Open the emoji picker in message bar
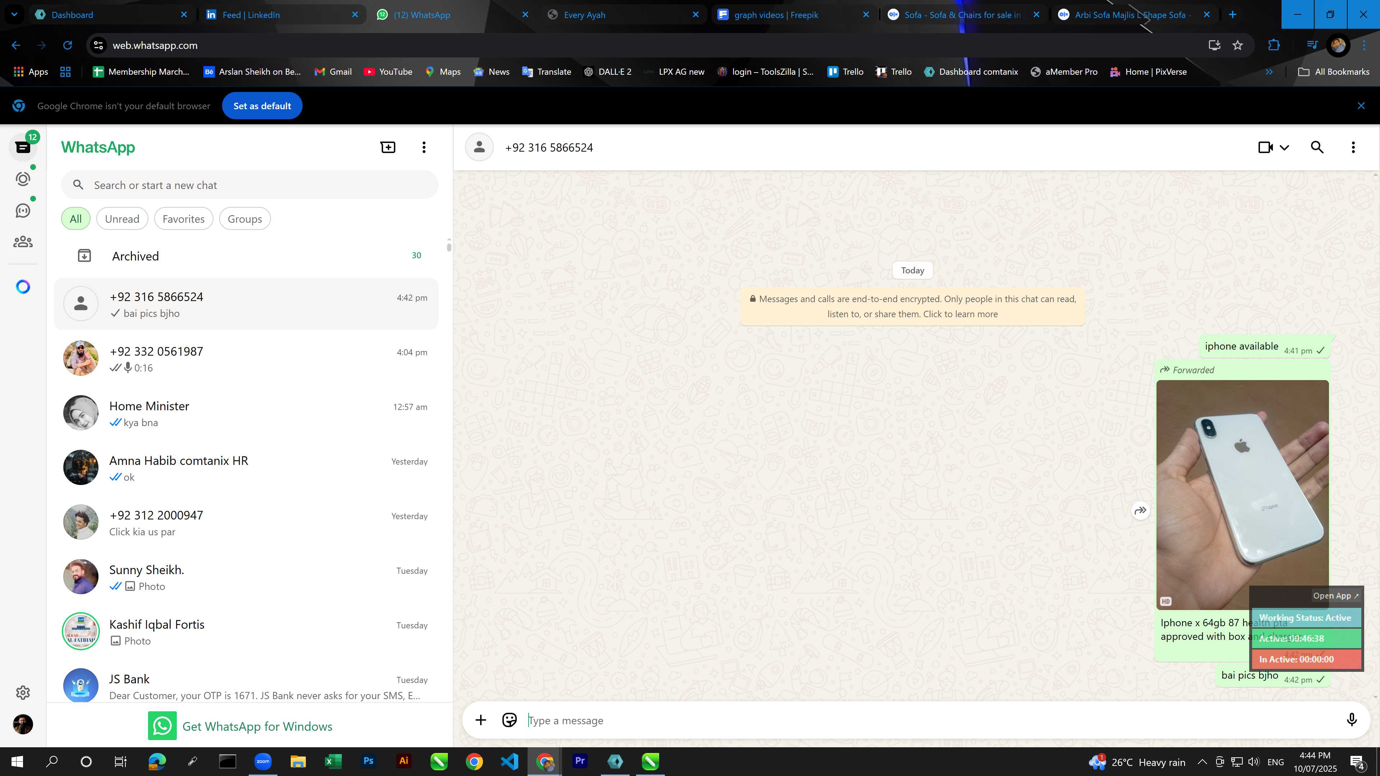The width and height of the screenshot is (1380, 776). [x=510, y=720]
